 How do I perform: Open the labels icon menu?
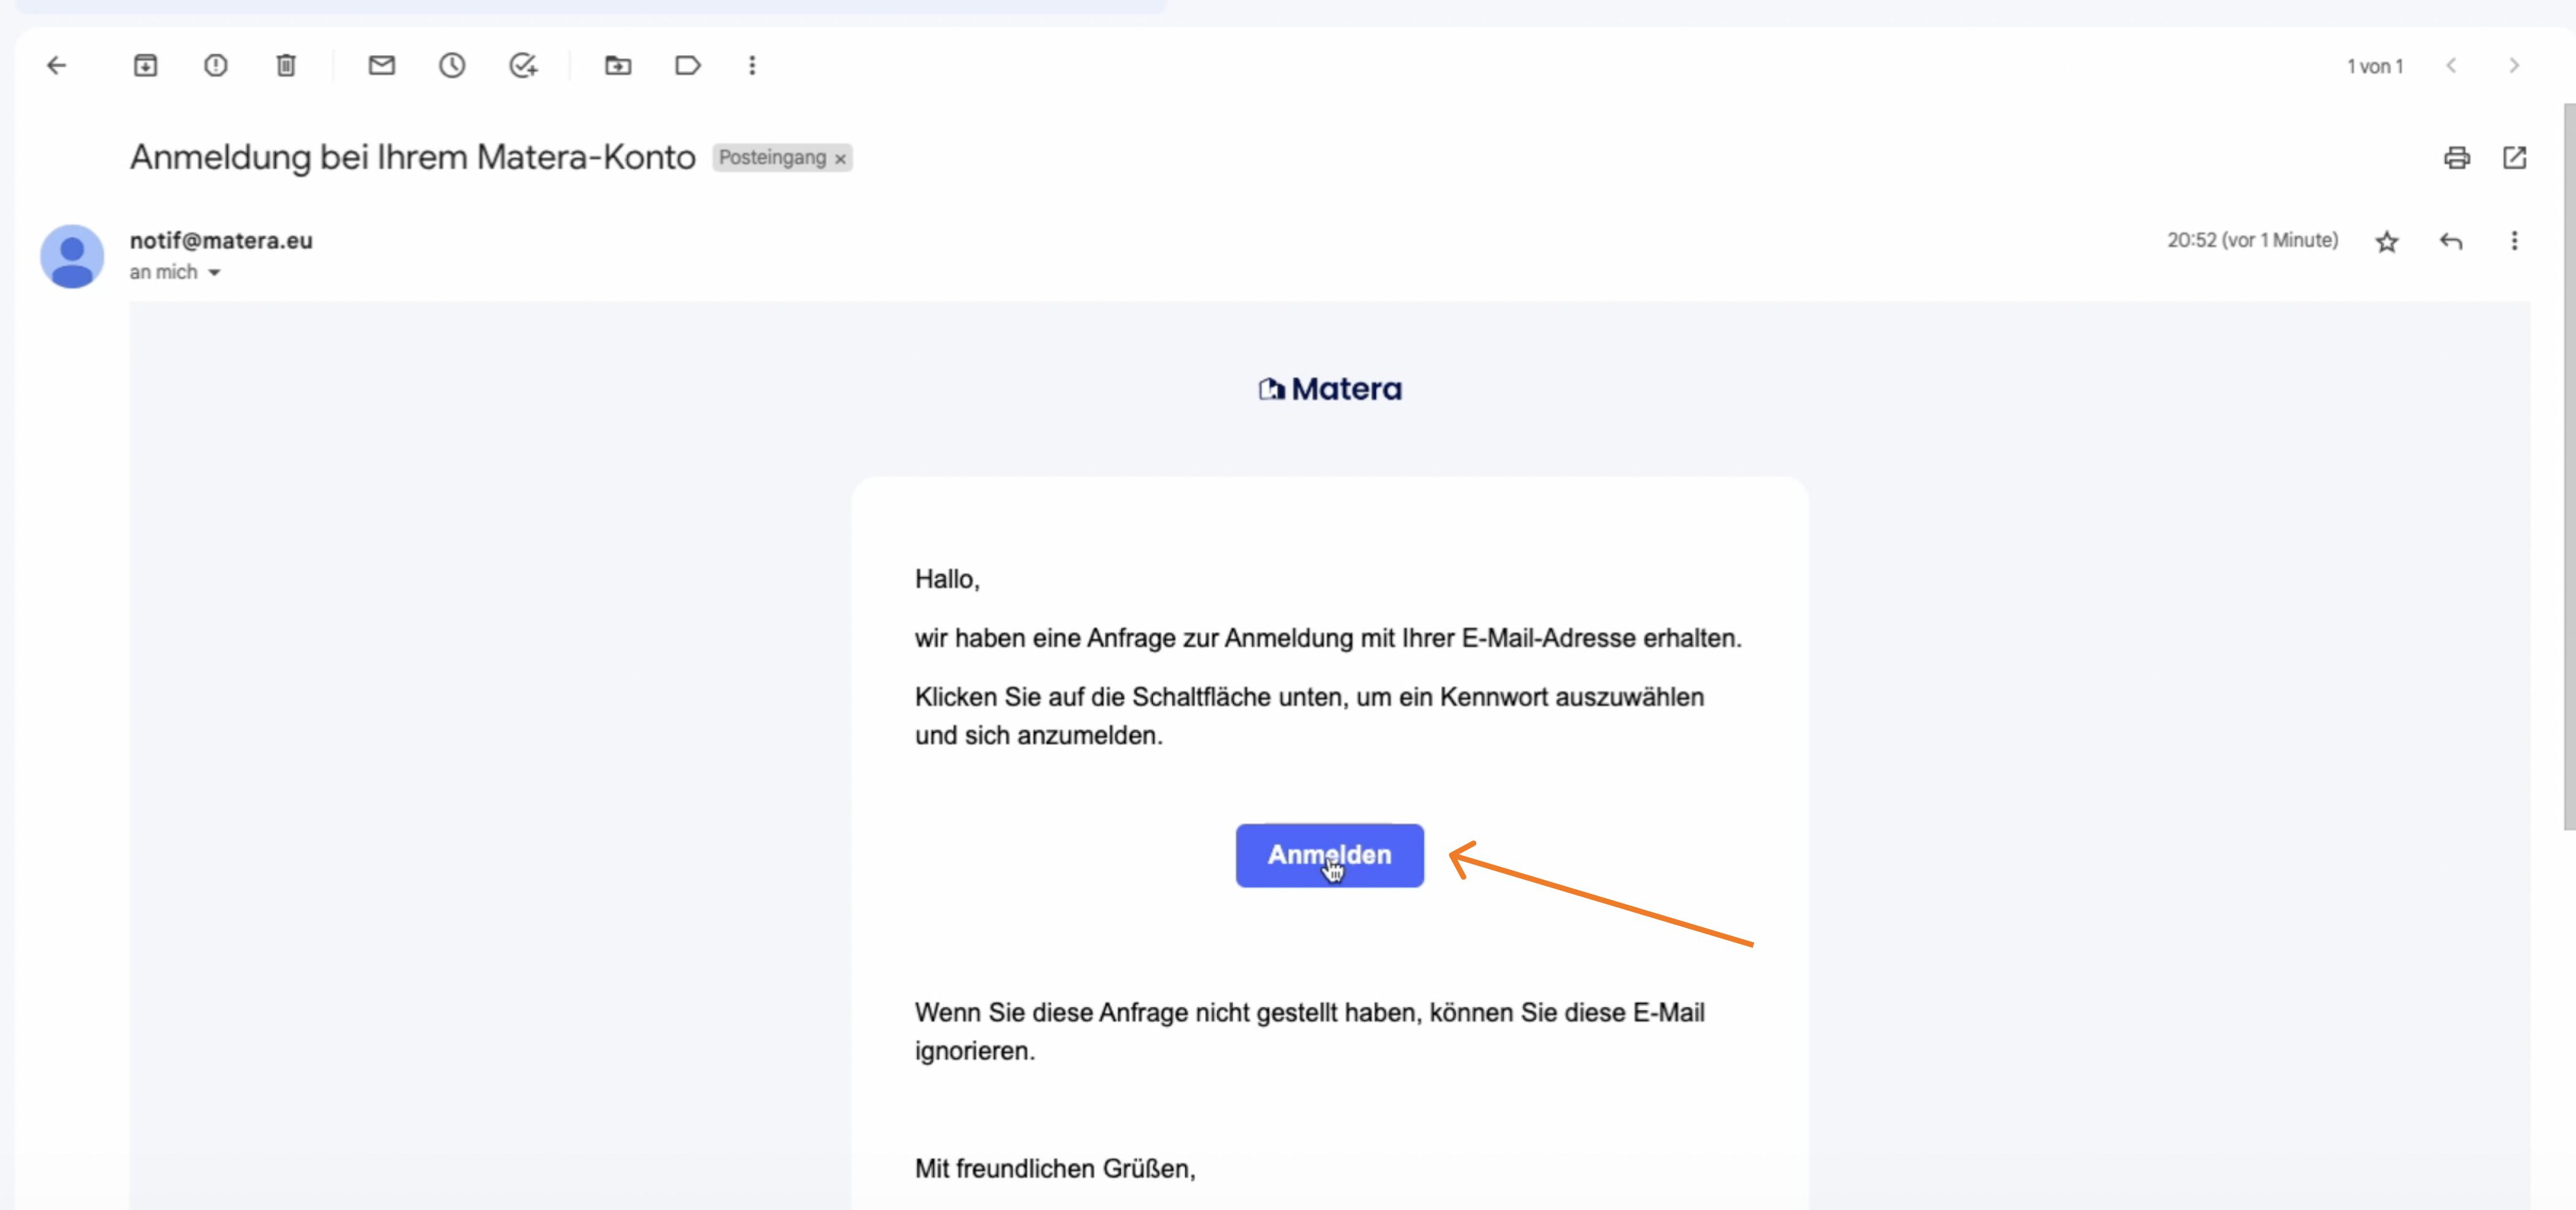(x=688, y=66)
